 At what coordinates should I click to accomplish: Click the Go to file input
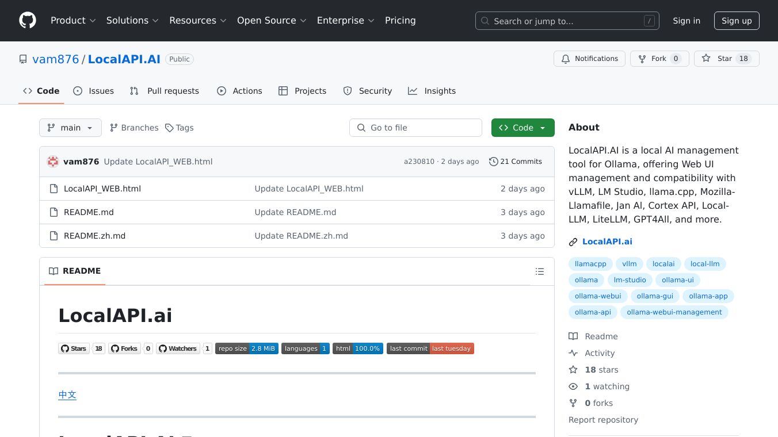point(415,128)
